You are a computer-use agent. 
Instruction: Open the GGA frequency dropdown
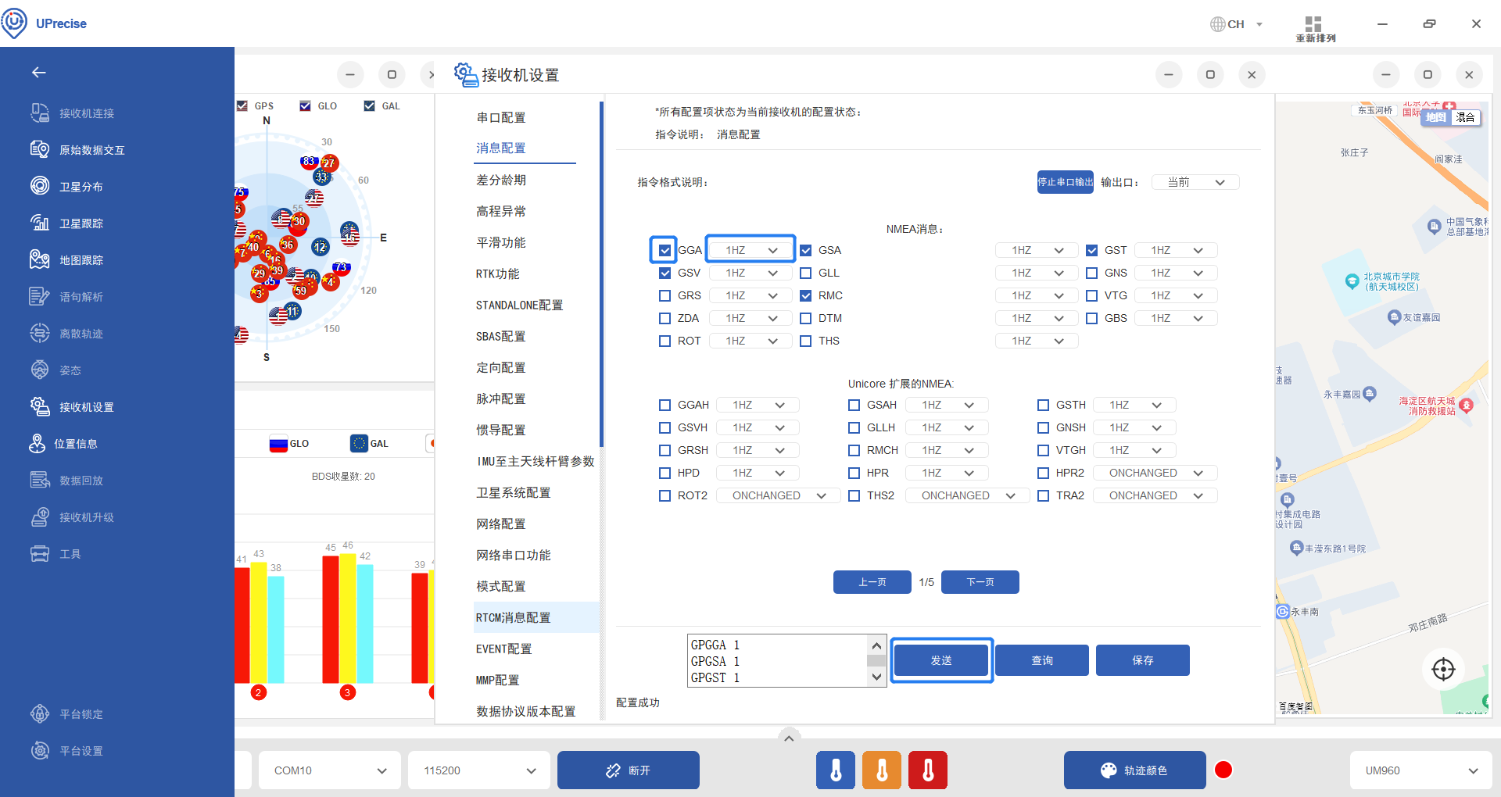pos(750,250)
